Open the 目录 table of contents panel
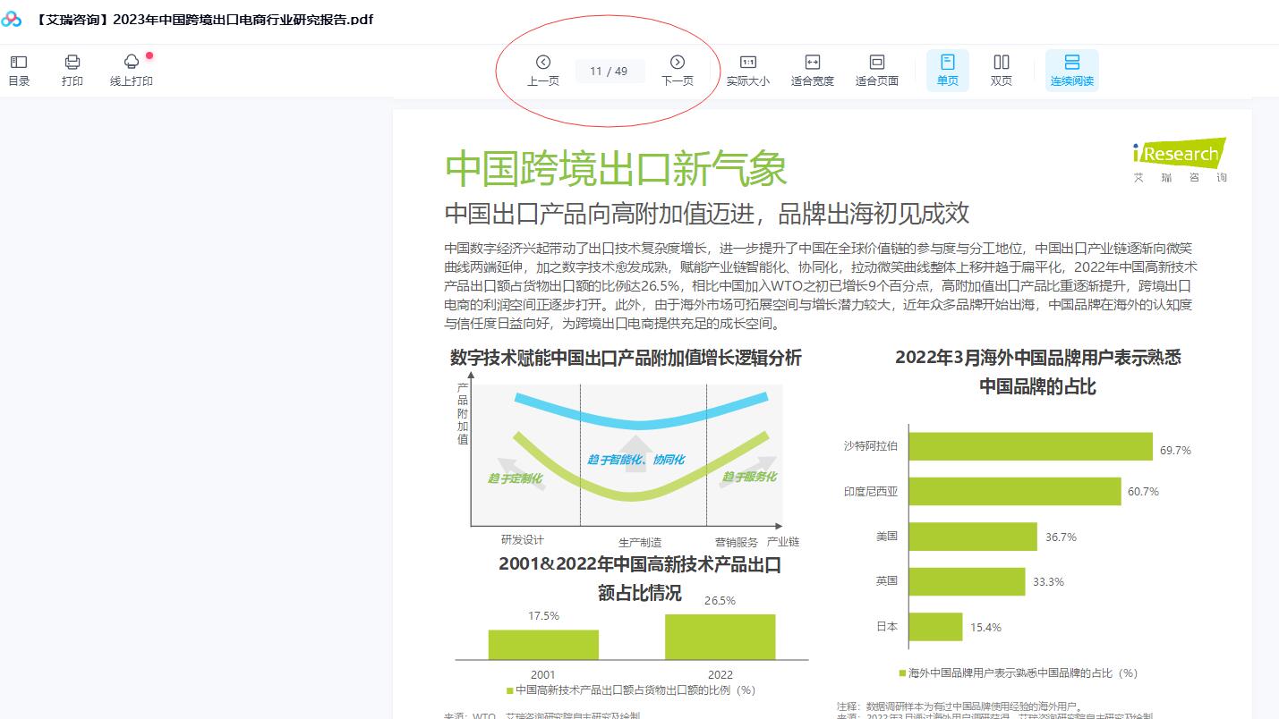Image resolution: width=1279 pixels, height=719 pixels. coord(19,70)
